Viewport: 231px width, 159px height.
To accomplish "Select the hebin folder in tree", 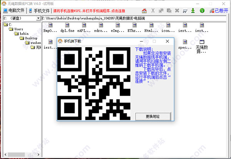I will 21,33.
